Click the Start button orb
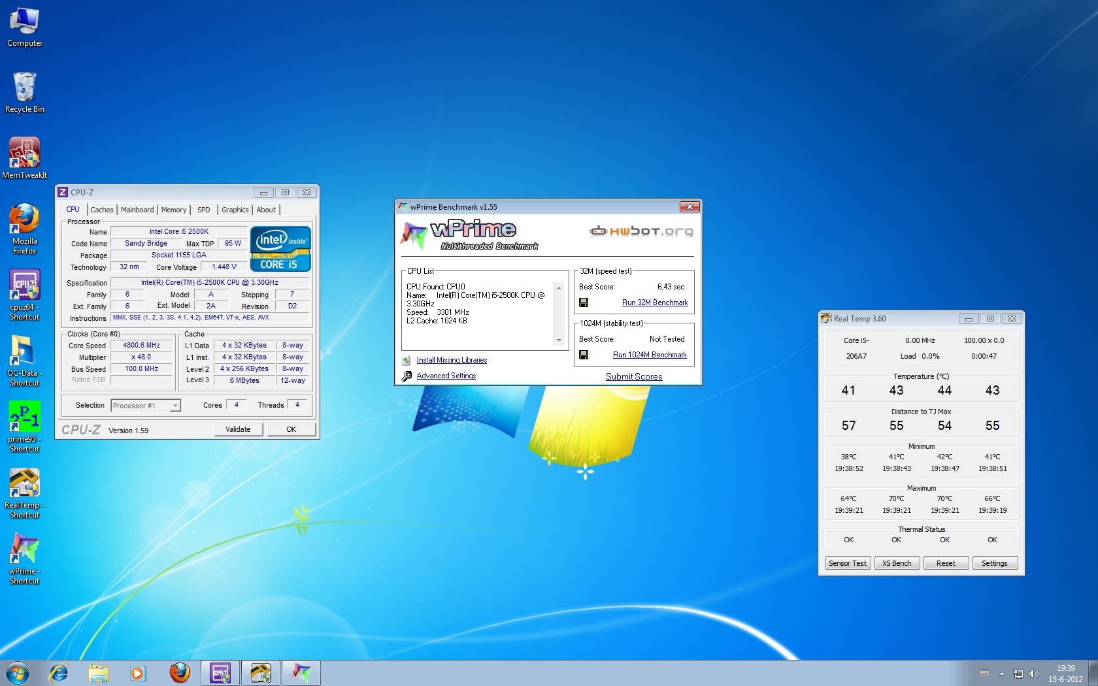This screenshot has width=1098, height=686. click(18, 672)
